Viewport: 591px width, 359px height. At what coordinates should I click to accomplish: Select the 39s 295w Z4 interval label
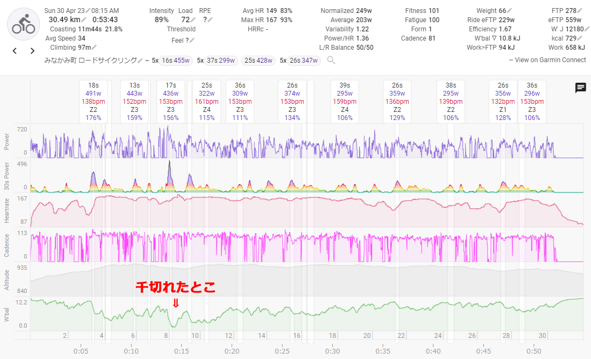[345, 102]
